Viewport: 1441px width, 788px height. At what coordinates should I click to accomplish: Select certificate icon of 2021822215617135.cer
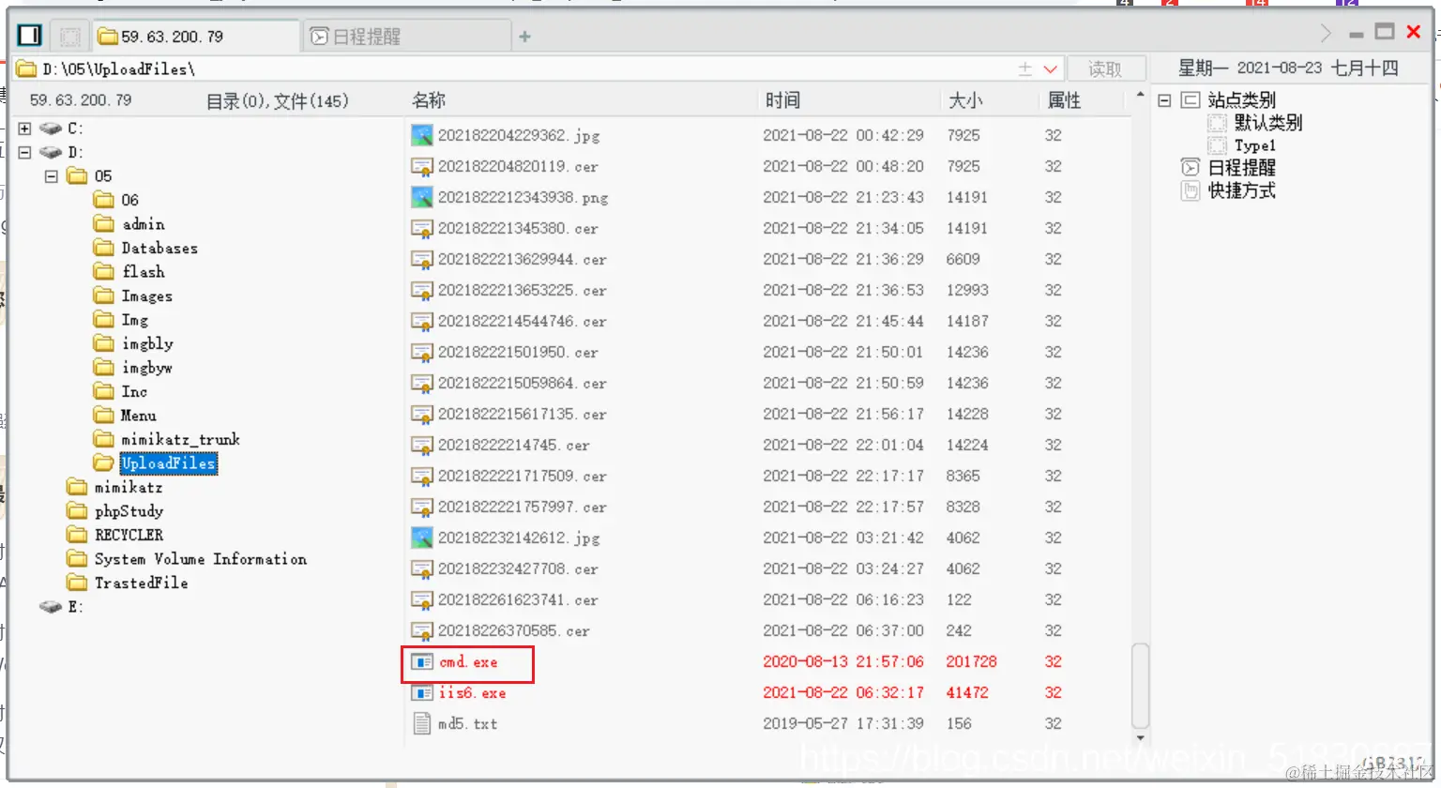point(422,414)
